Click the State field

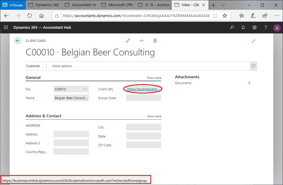pos(144,136)
